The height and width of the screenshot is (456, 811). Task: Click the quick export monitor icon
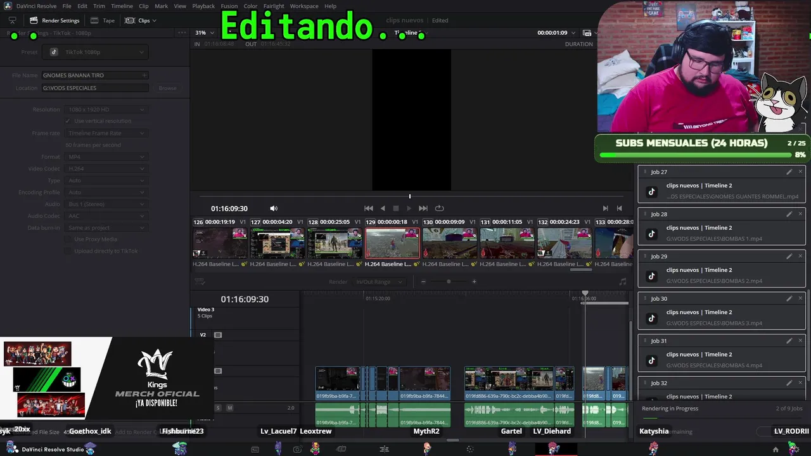pyautogui.click(x=12, y=20)
